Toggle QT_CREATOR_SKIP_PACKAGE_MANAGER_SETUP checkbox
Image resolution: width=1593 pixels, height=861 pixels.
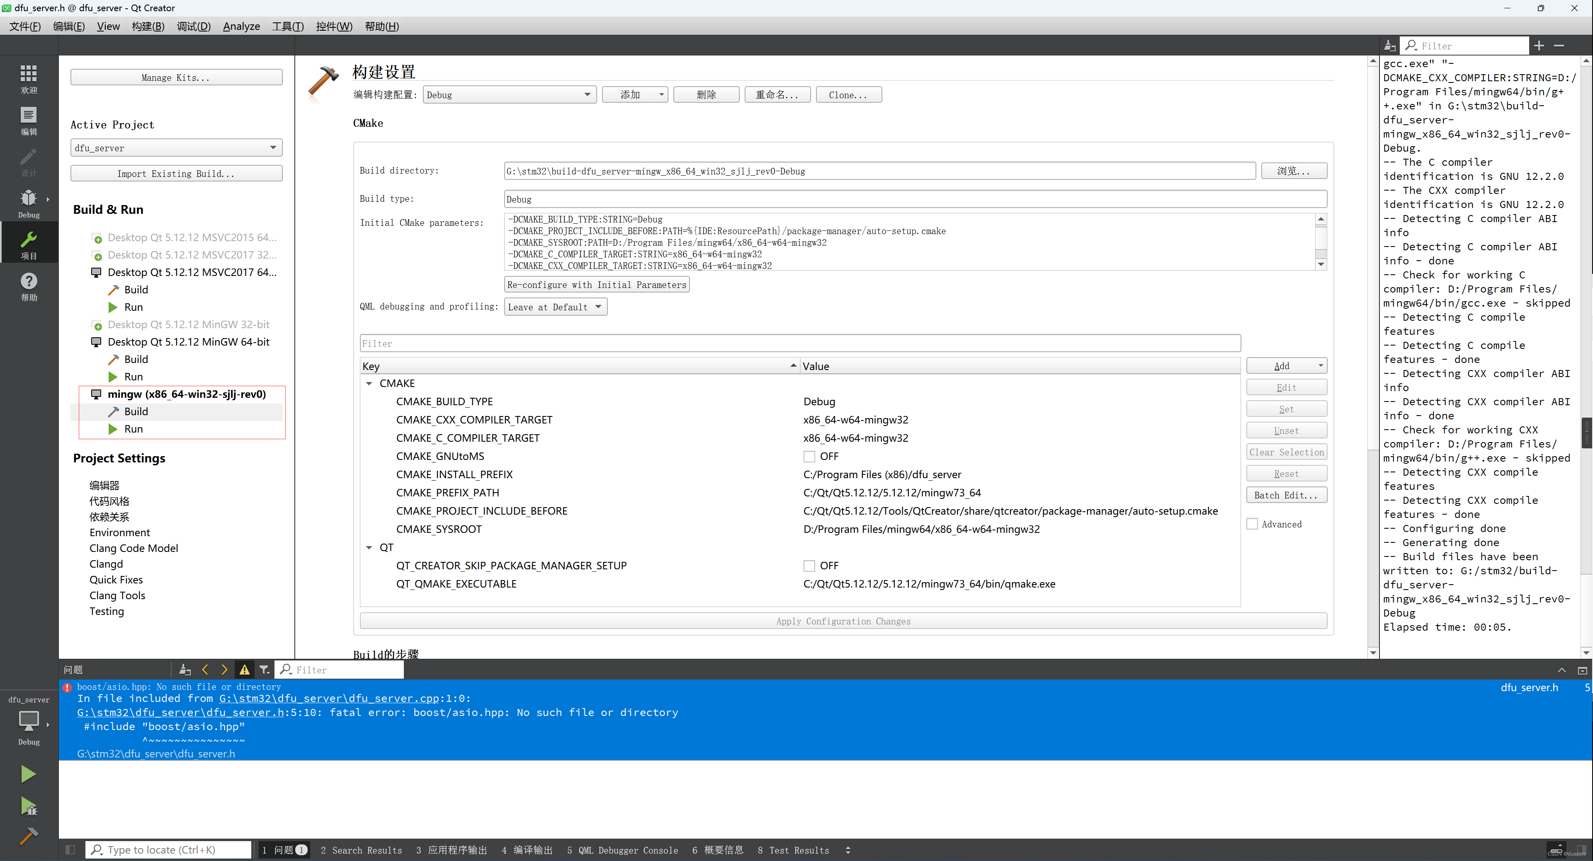click(x=809, y=566)
